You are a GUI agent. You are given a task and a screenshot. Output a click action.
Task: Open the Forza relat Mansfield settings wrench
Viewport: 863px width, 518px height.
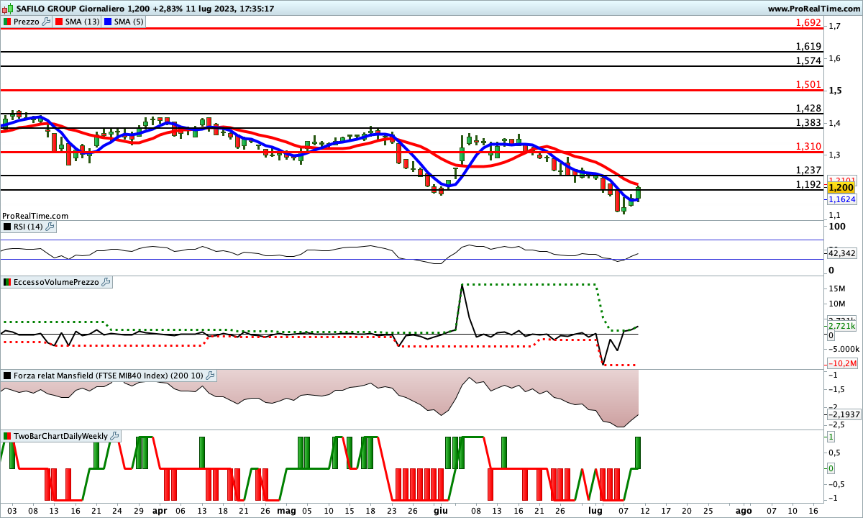(210, 376)
